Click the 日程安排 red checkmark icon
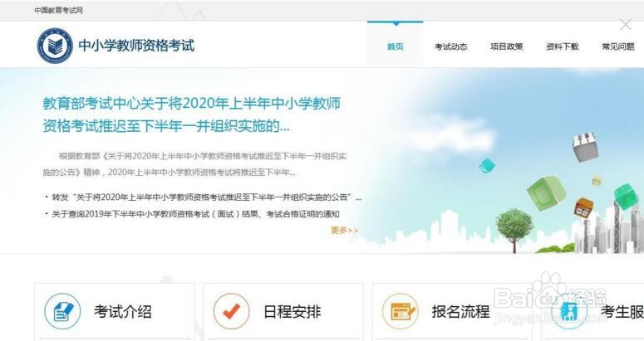Screen dimensions: 644x341 point(232,311)
